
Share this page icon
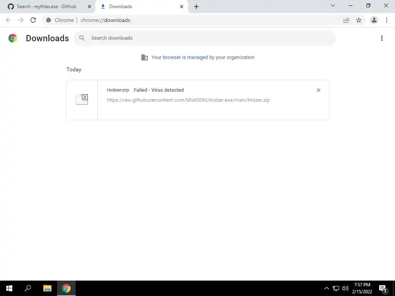coord(346,20)
